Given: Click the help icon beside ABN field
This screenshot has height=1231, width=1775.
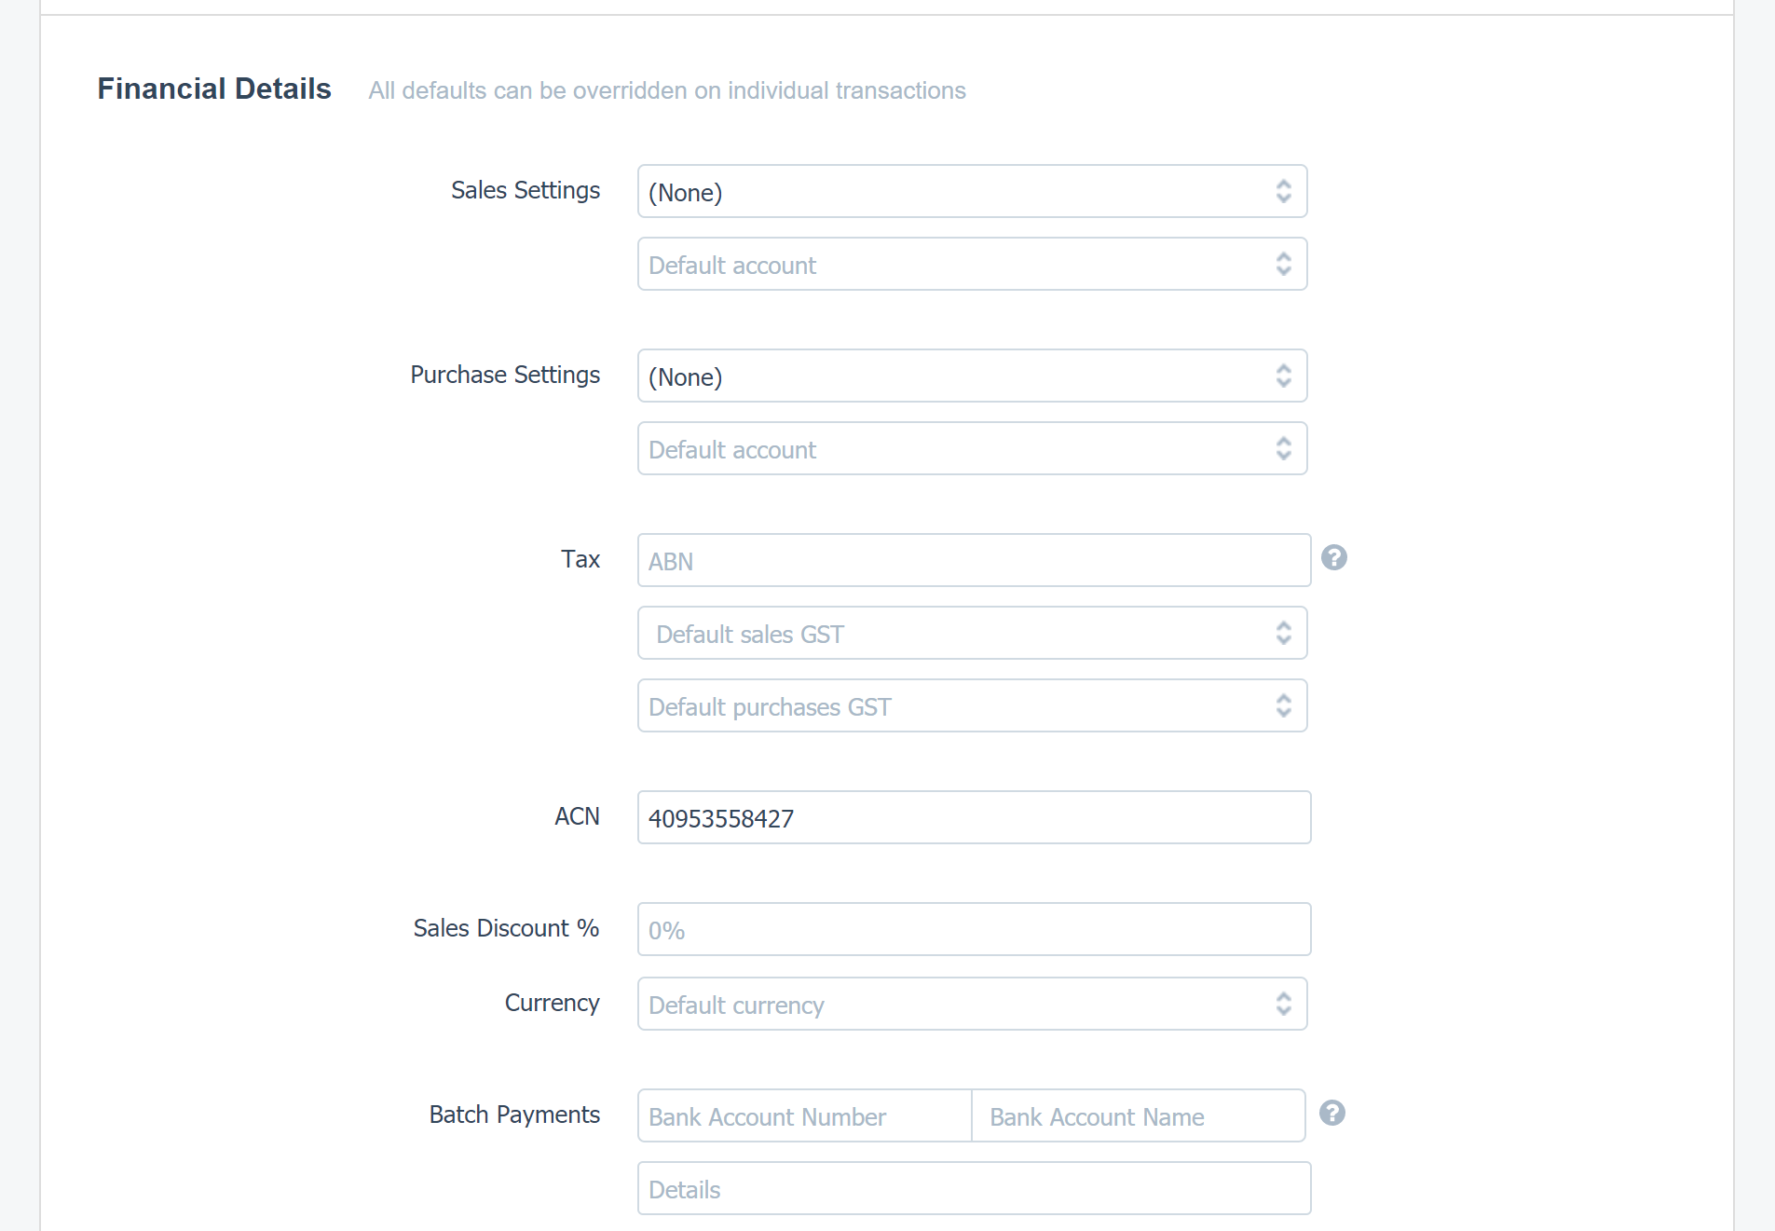Looking at the screenshot, I should point(1334,557).
